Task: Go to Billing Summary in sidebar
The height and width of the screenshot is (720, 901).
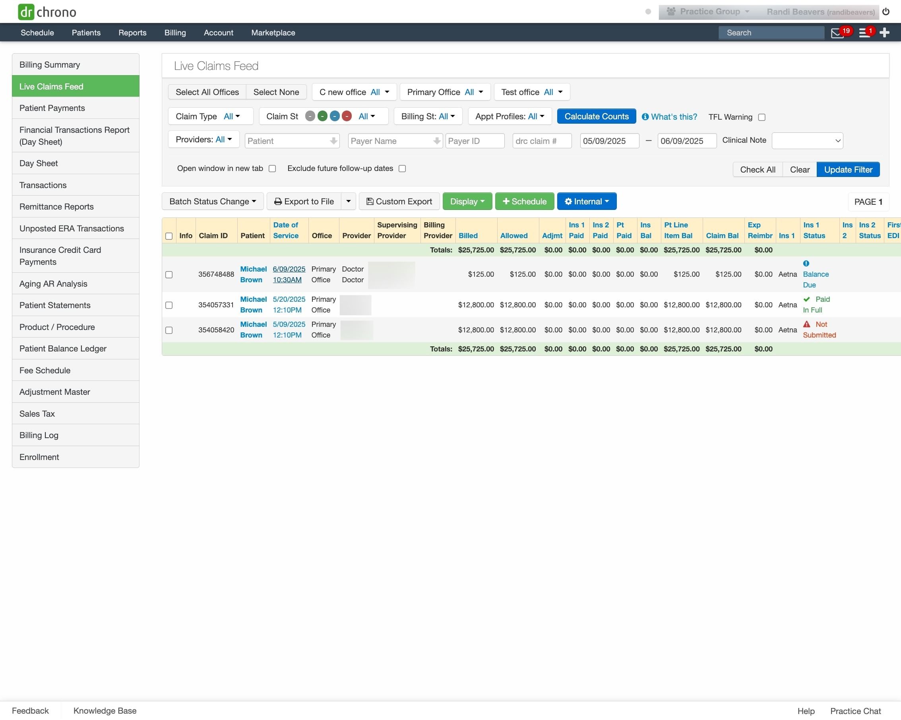Action: [76, 64]
